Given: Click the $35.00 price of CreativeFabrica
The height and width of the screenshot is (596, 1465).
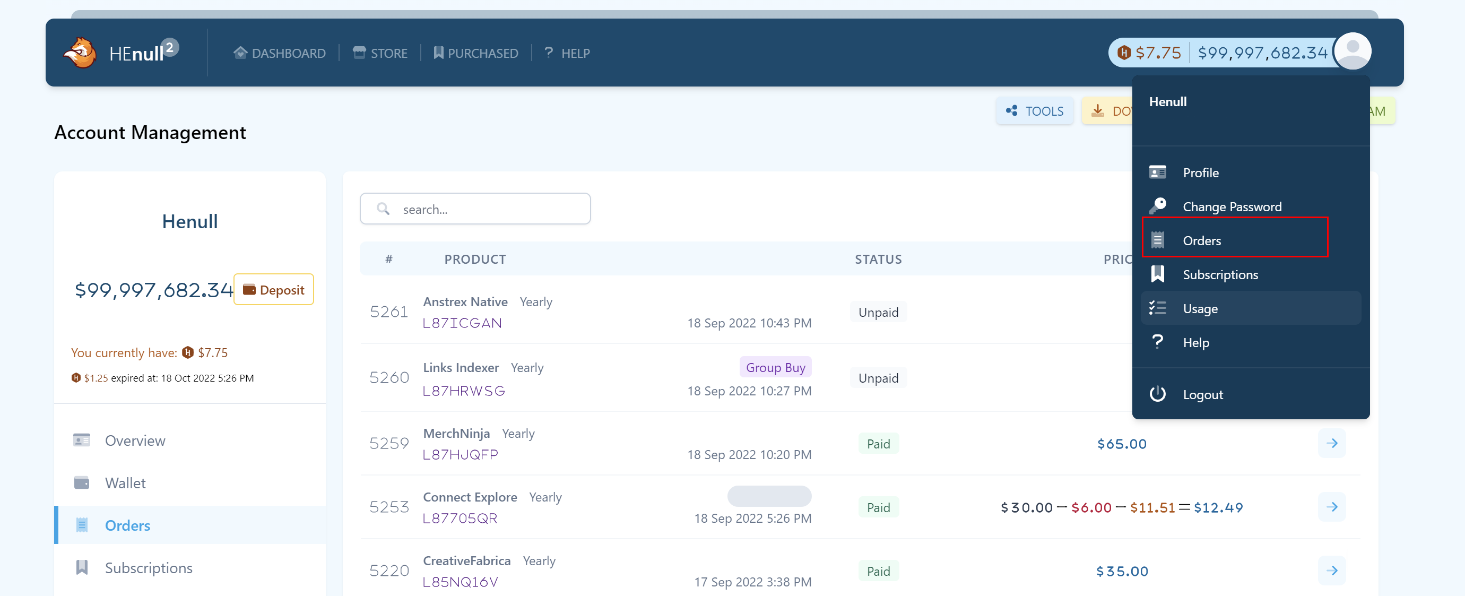Looking at the screenshot, I should 1122,571.
